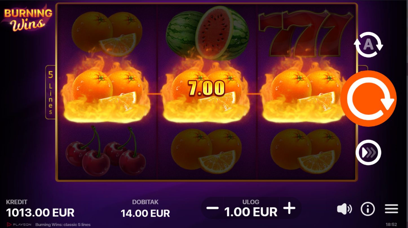Image resolution: width=408 pixels, height=228 pixels.
Task: Click the Burning Wins logo
Action: tap(28, 19)
